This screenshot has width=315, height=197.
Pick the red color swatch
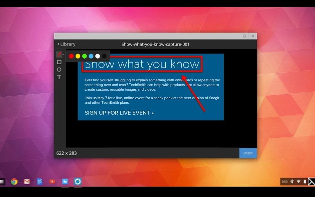pos(71,56)
